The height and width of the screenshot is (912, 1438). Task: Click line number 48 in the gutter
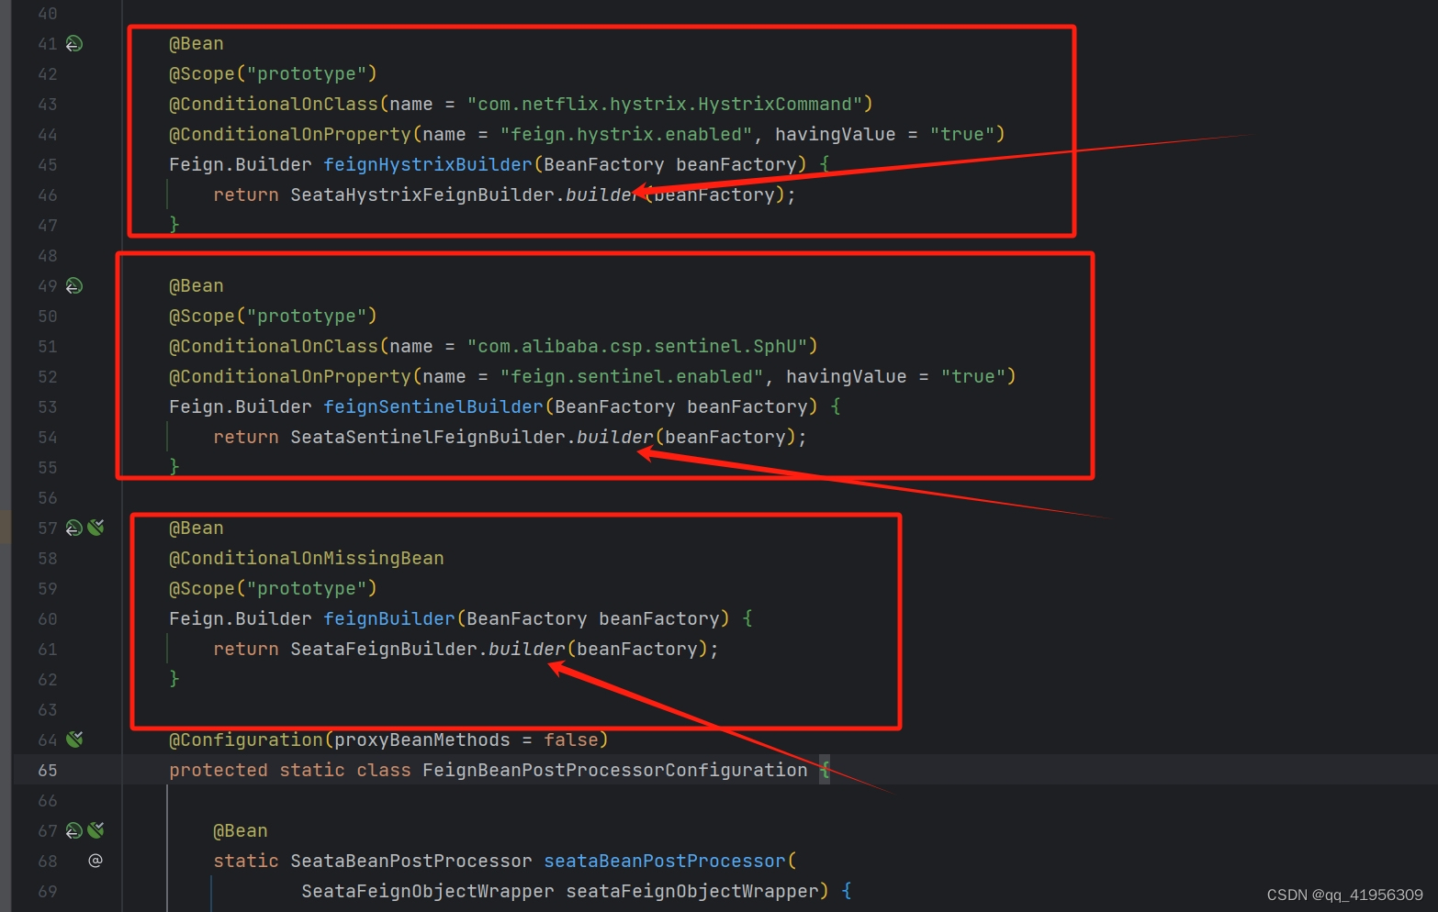pos(48,255)
